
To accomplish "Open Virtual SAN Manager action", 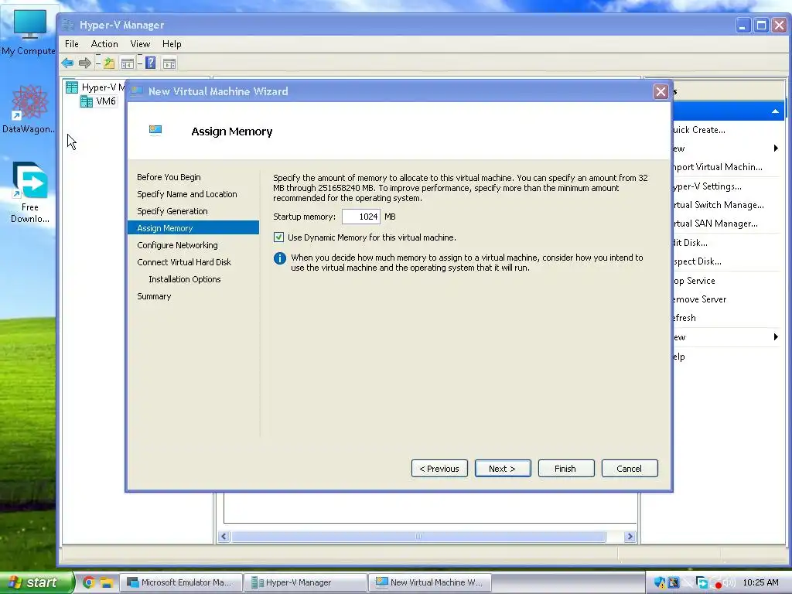I will click(715, 224).
